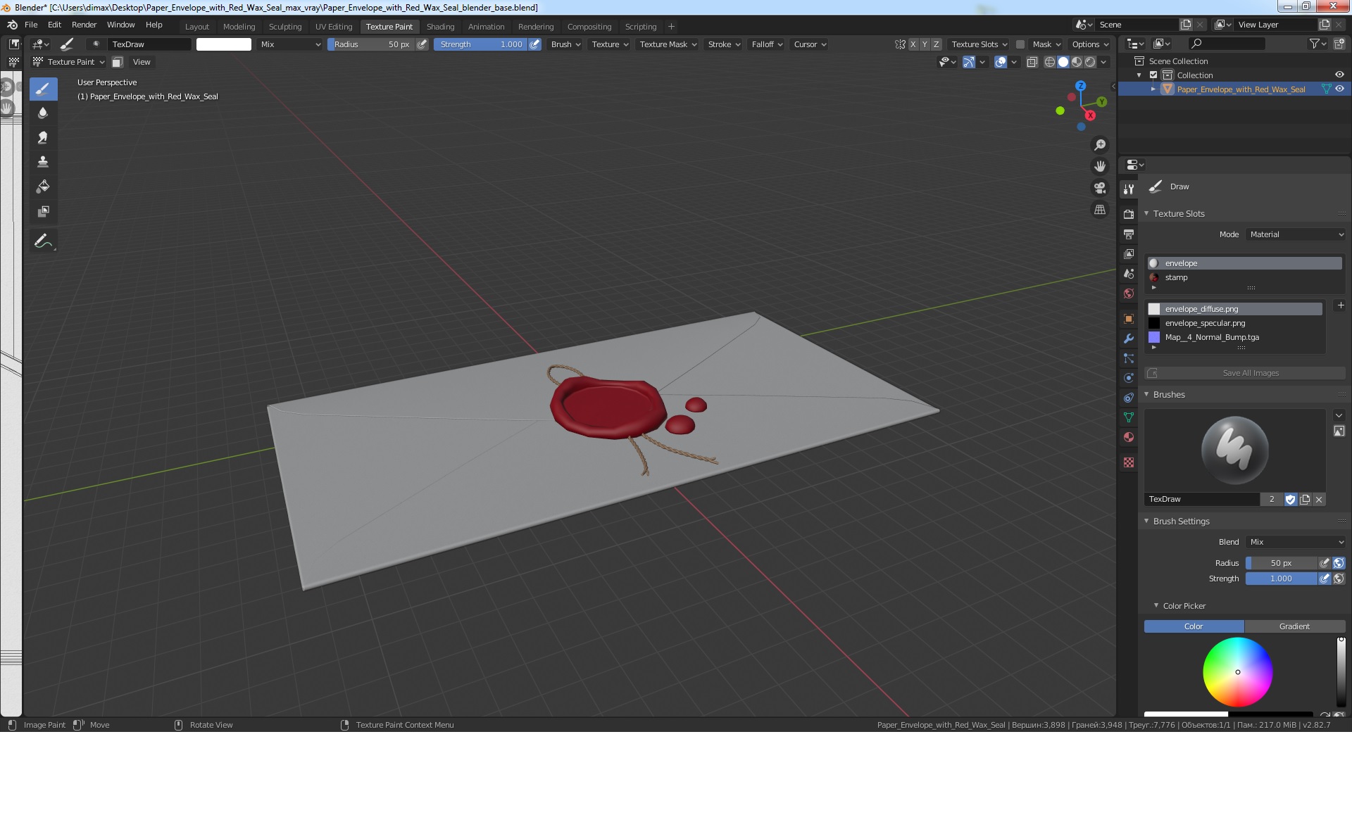Select the Fill bucket tool
This screenshot has height=815, width=1352.
point(43,187)
